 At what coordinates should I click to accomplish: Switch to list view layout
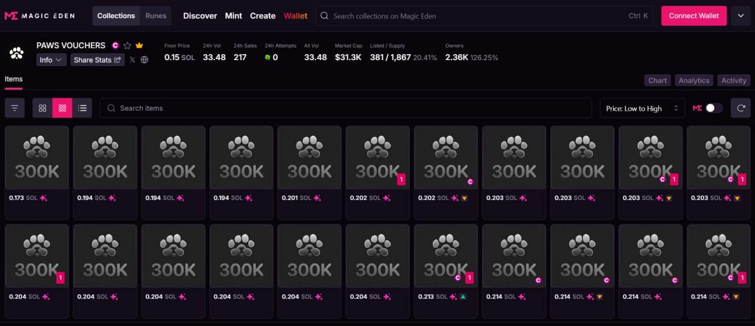click(x=82, y=108)
